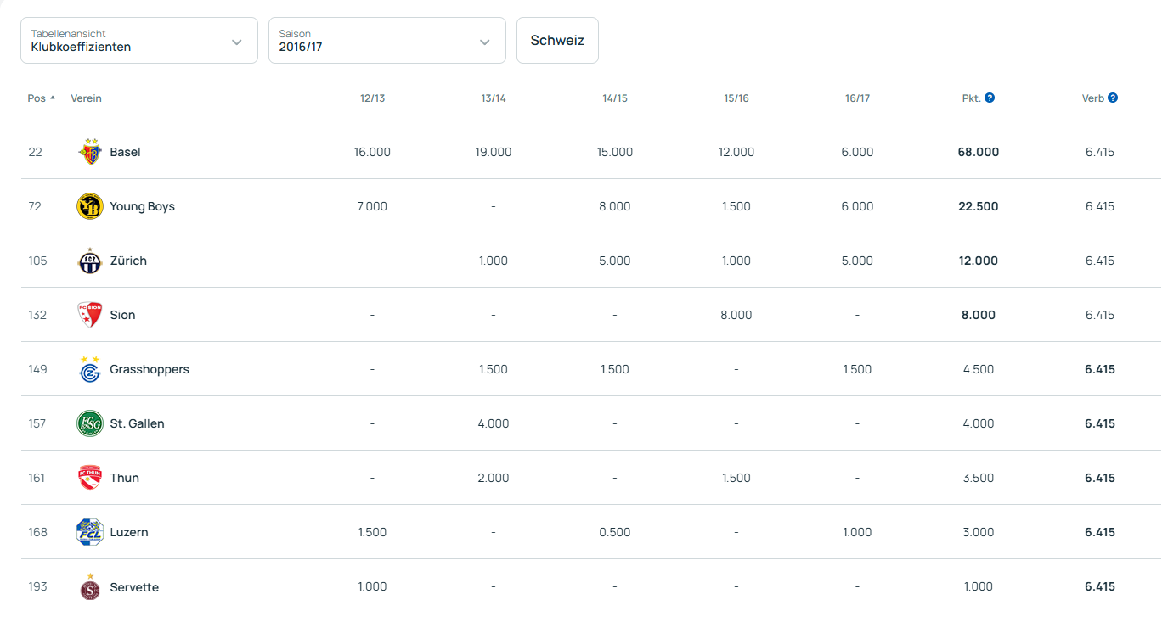Image resolution: width=1168 pixels, height=622 pixels.
Task: Open the Young Boys team link
Action: pos(142,206)
